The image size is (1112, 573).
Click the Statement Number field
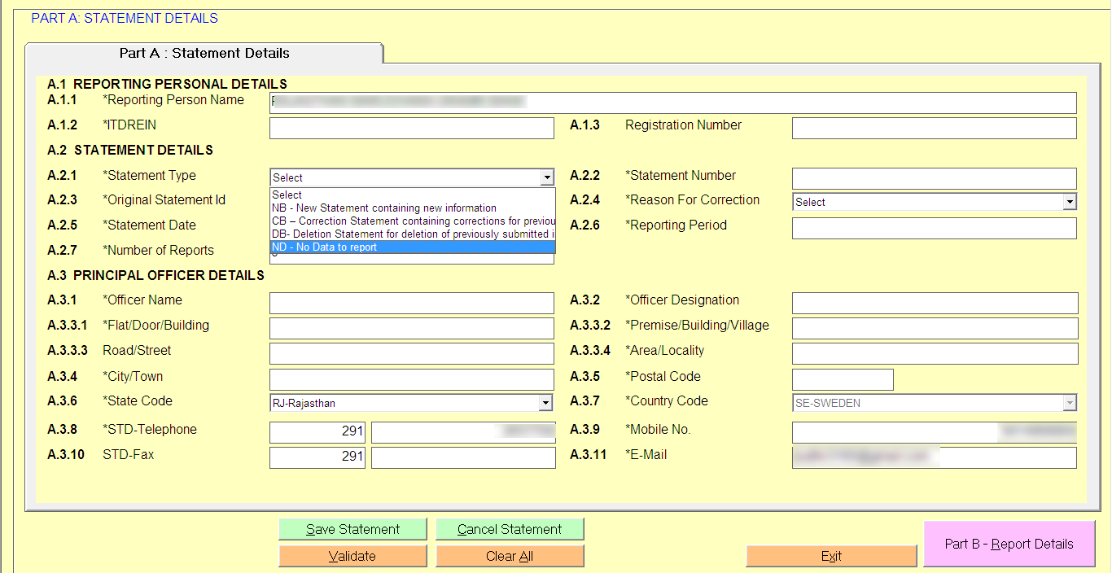pos(934,178)
